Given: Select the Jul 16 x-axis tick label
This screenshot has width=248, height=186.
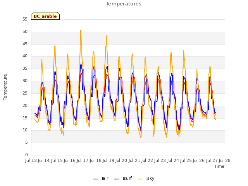Looking at the screenshot, I should point(70,160).
